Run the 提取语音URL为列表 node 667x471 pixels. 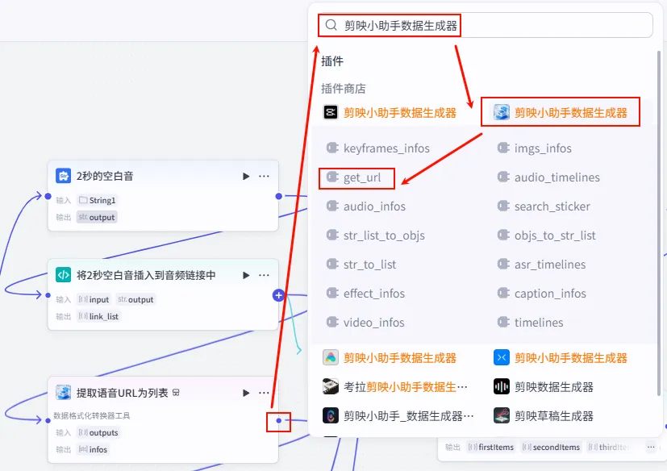click(x=246, y=393)
